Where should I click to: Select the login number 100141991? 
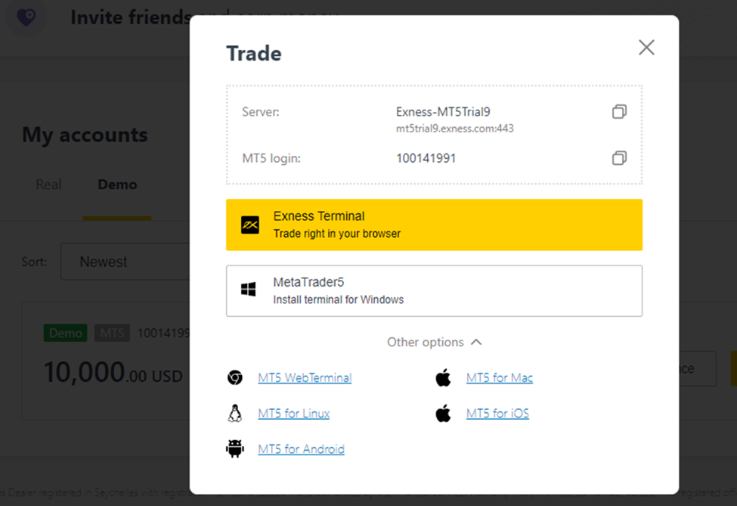coord(426,159)
